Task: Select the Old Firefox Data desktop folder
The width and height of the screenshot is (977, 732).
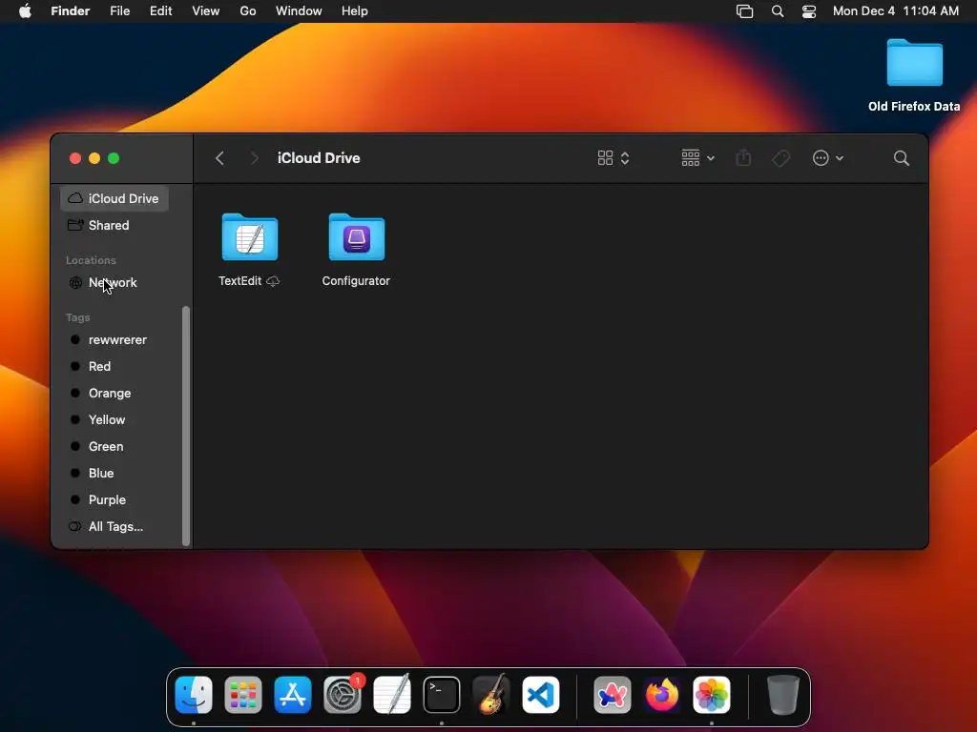Action: tap(914, 75)
